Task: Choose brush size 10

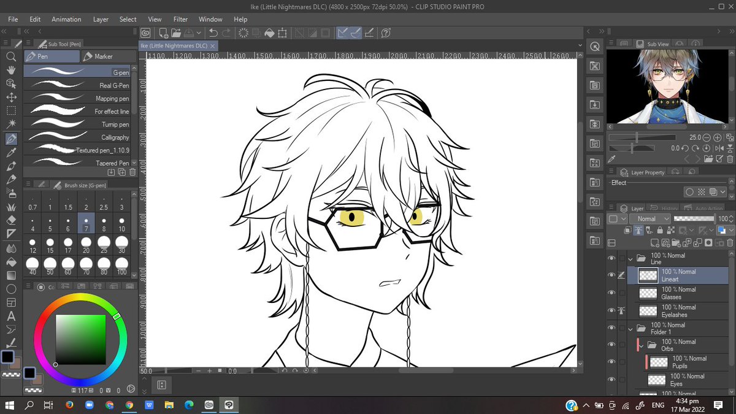Action: coord(121,224)
